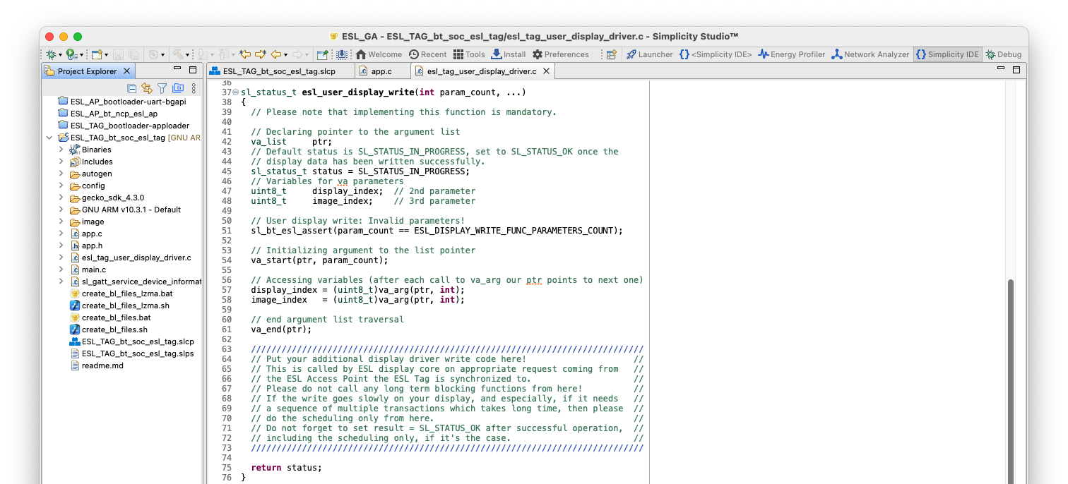Collapse the ESL_TAG_bt_soc_esl_tag project tree
The height and width of the screenshot is (484, 1068).
pyautogui.click(x=49, y=137)
